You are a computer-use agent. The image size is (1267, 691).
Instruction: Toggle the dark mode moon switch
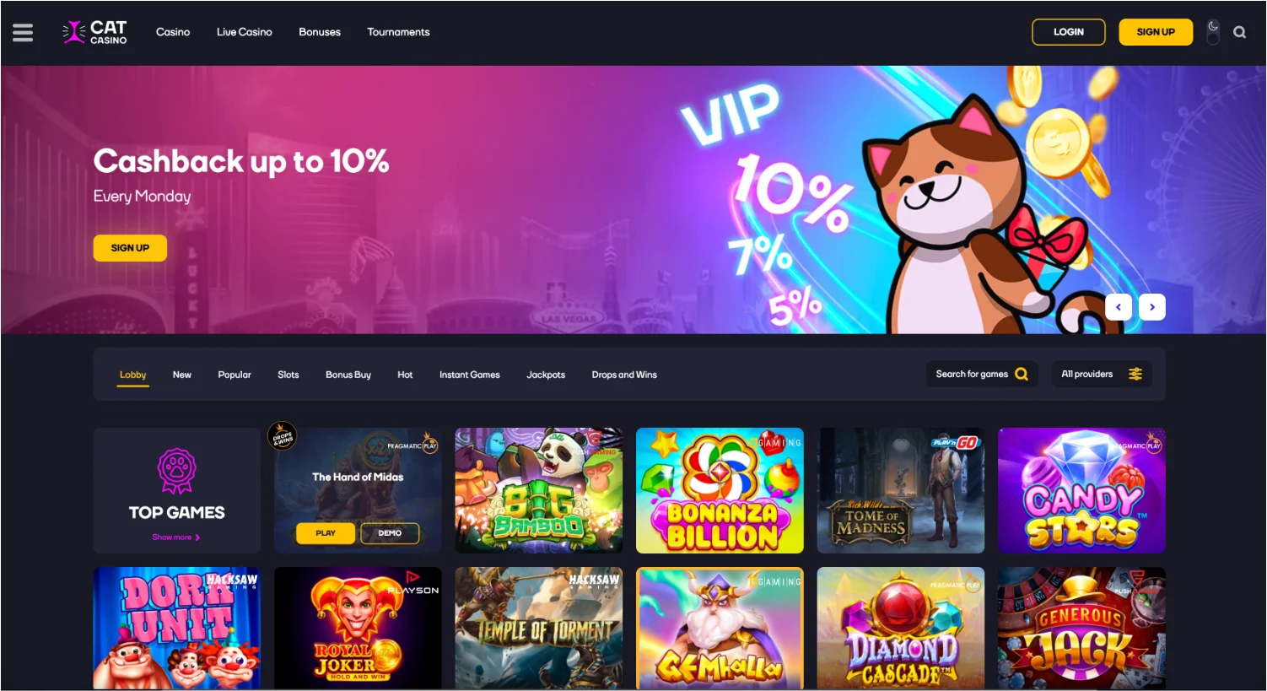pyautogui.click(x=1213, y=32)
